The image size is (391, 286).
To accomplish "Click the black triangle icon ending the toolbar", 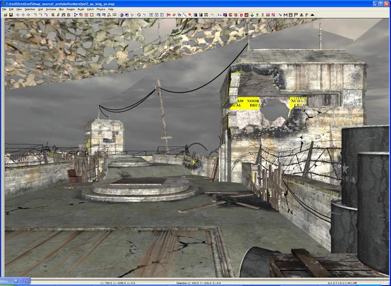I will (x=312, y=15).
